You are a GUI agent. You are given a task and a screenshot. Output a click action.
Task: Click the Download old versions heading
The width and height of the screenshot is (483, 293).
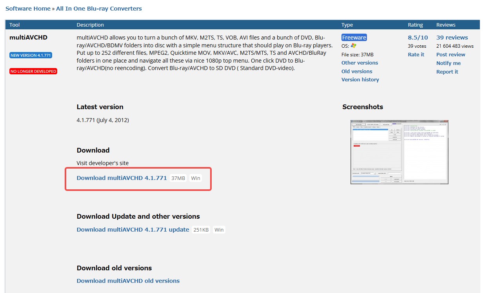(x=114, y=268)
